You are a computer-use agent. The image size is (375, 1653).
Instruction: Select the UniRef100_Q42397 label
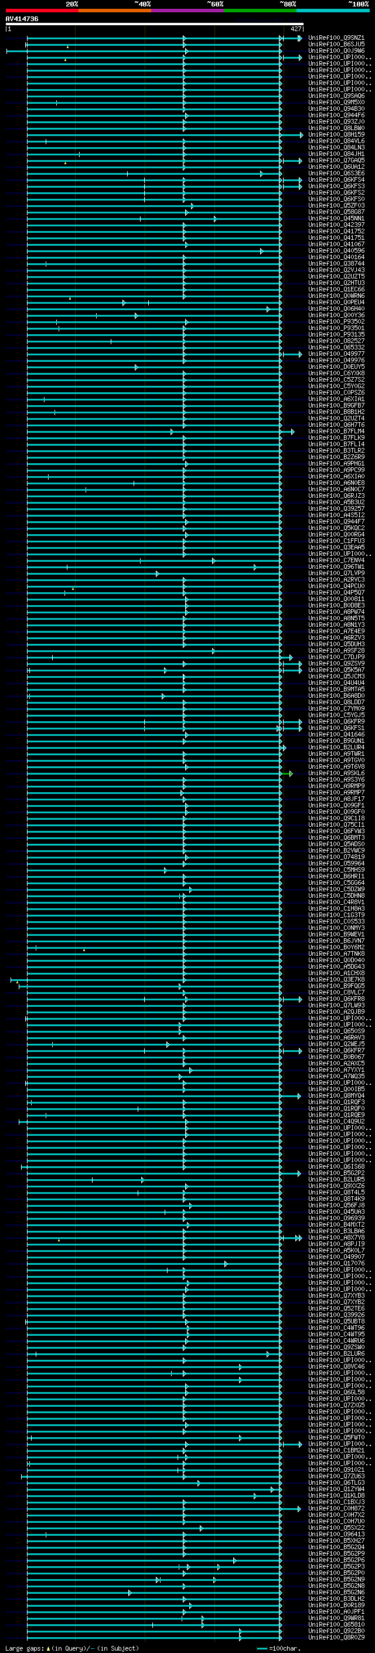click(x=336, y=225)
